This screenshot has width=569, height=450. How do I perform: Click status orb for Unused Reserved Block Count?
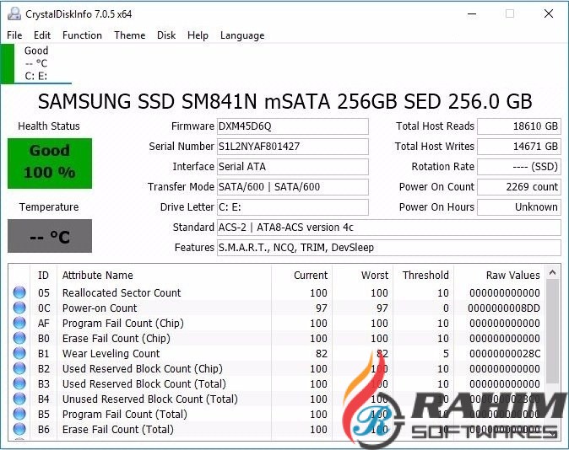19,399
